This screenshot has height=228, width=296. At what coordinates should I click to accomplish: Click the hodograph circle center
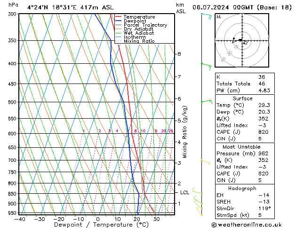click(x=240, y=40)
